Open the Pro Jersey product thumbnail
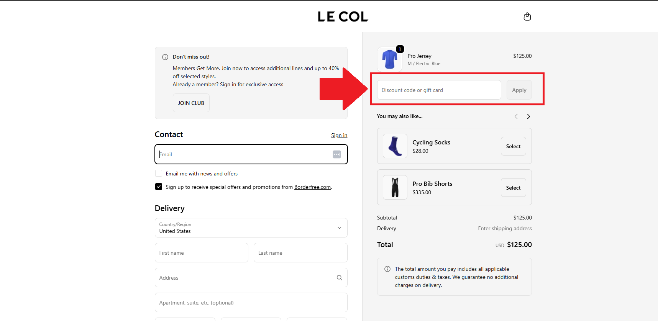 coord(390,59)
